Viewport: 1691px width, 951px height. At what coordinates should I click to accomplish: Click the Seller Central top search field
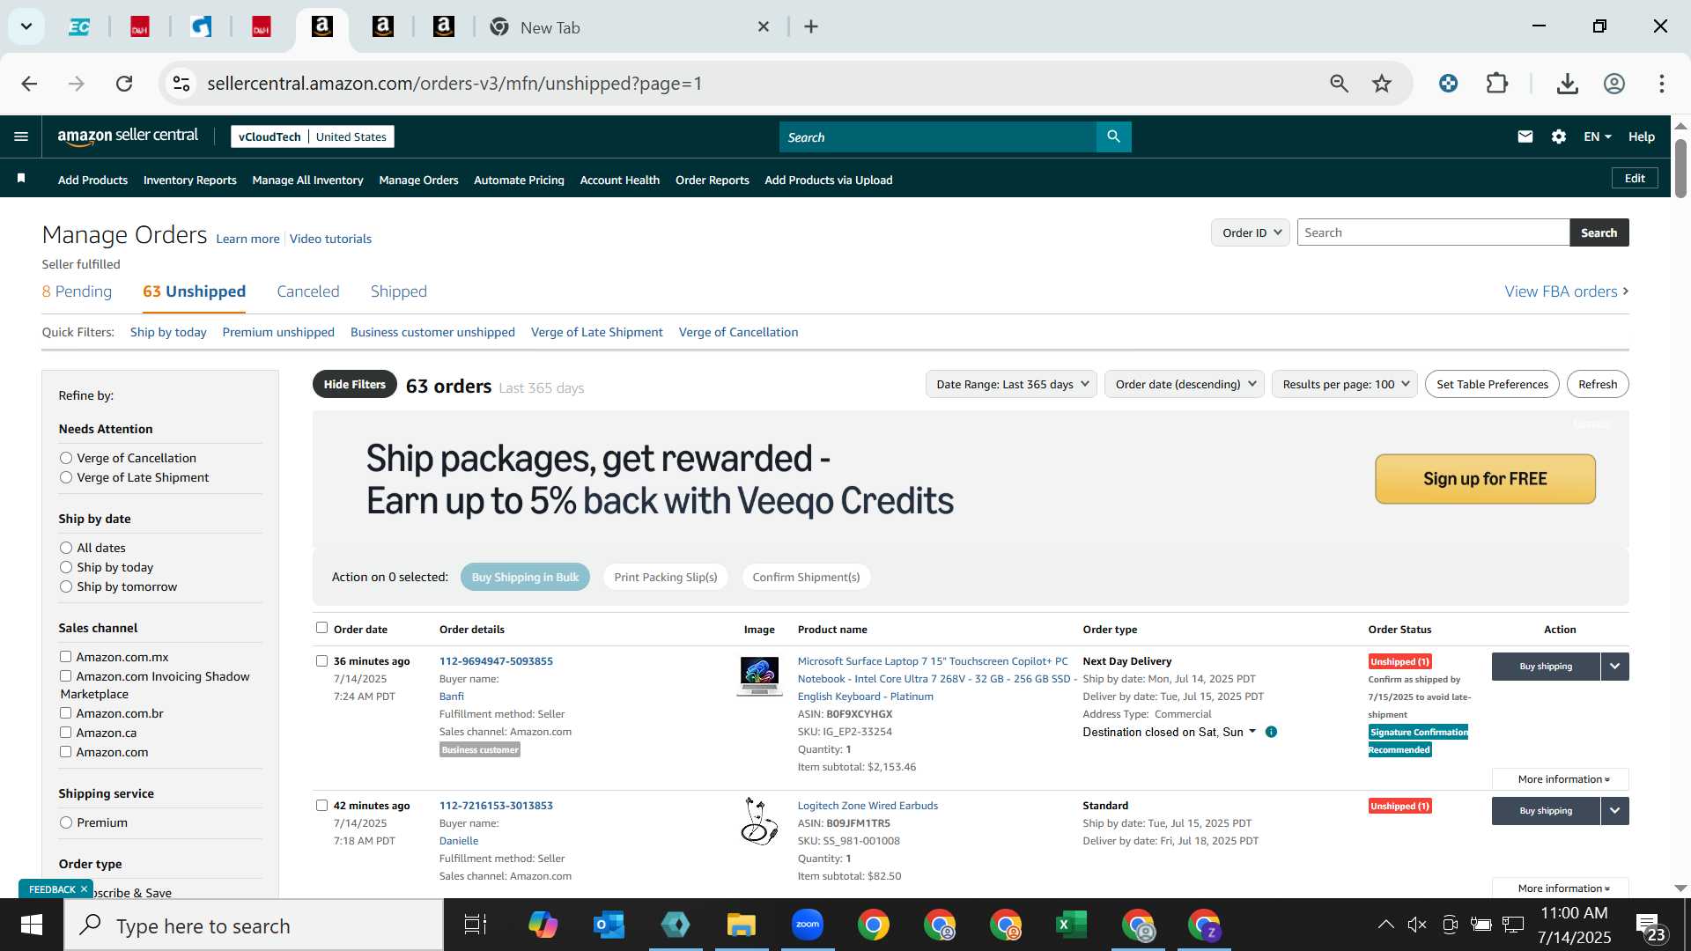(937, 136)
